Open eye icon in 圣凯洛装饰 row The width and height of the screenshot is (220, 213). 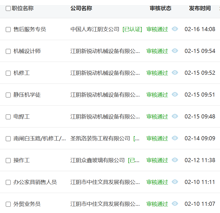point(175,138)
